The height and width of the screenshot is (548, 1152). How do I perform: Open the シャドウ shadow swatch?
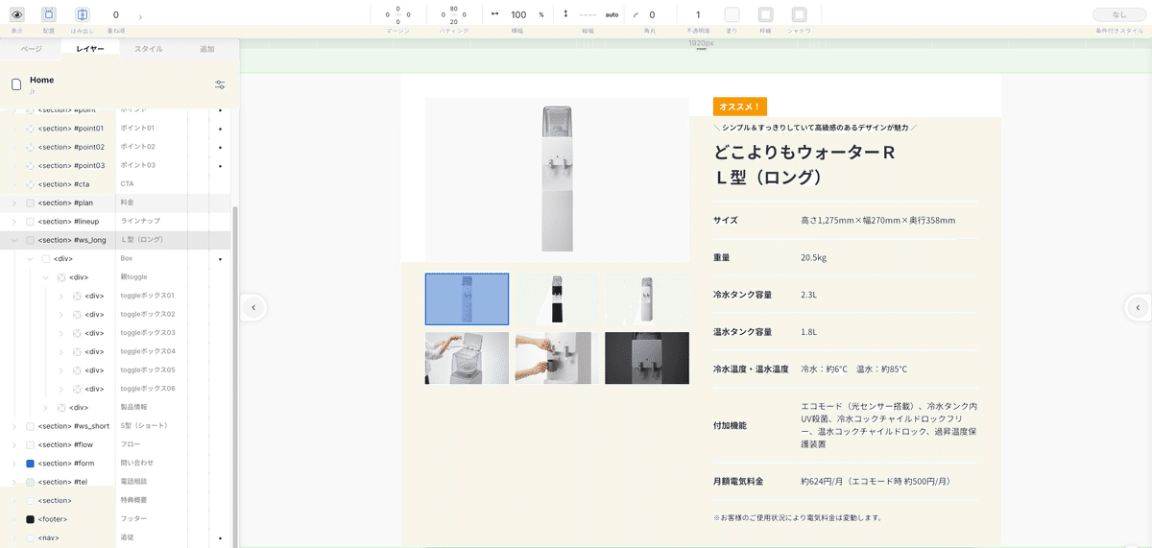click(799, 14)
